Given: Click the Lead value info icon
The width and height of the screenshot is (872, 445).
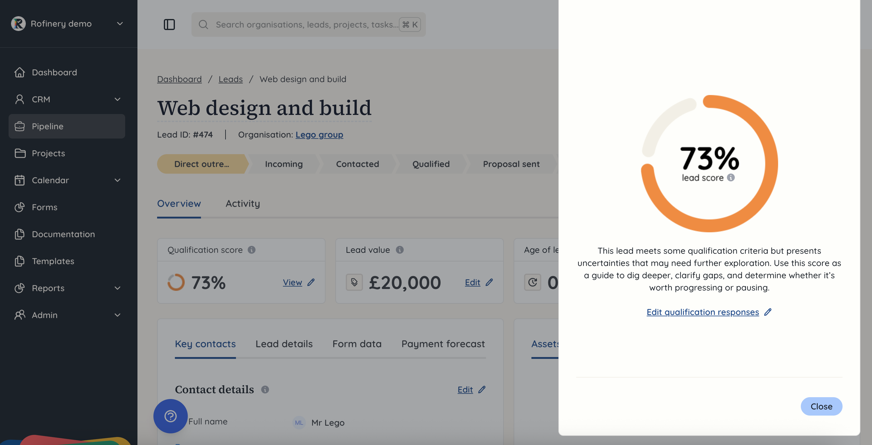Looking at the screenshot, I should click(x=400, y=250).
